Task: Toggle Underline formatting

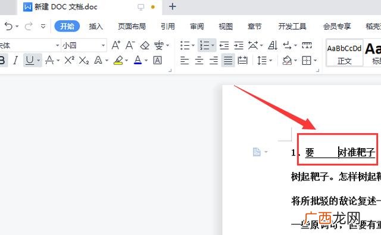Action: pos(30,60)
